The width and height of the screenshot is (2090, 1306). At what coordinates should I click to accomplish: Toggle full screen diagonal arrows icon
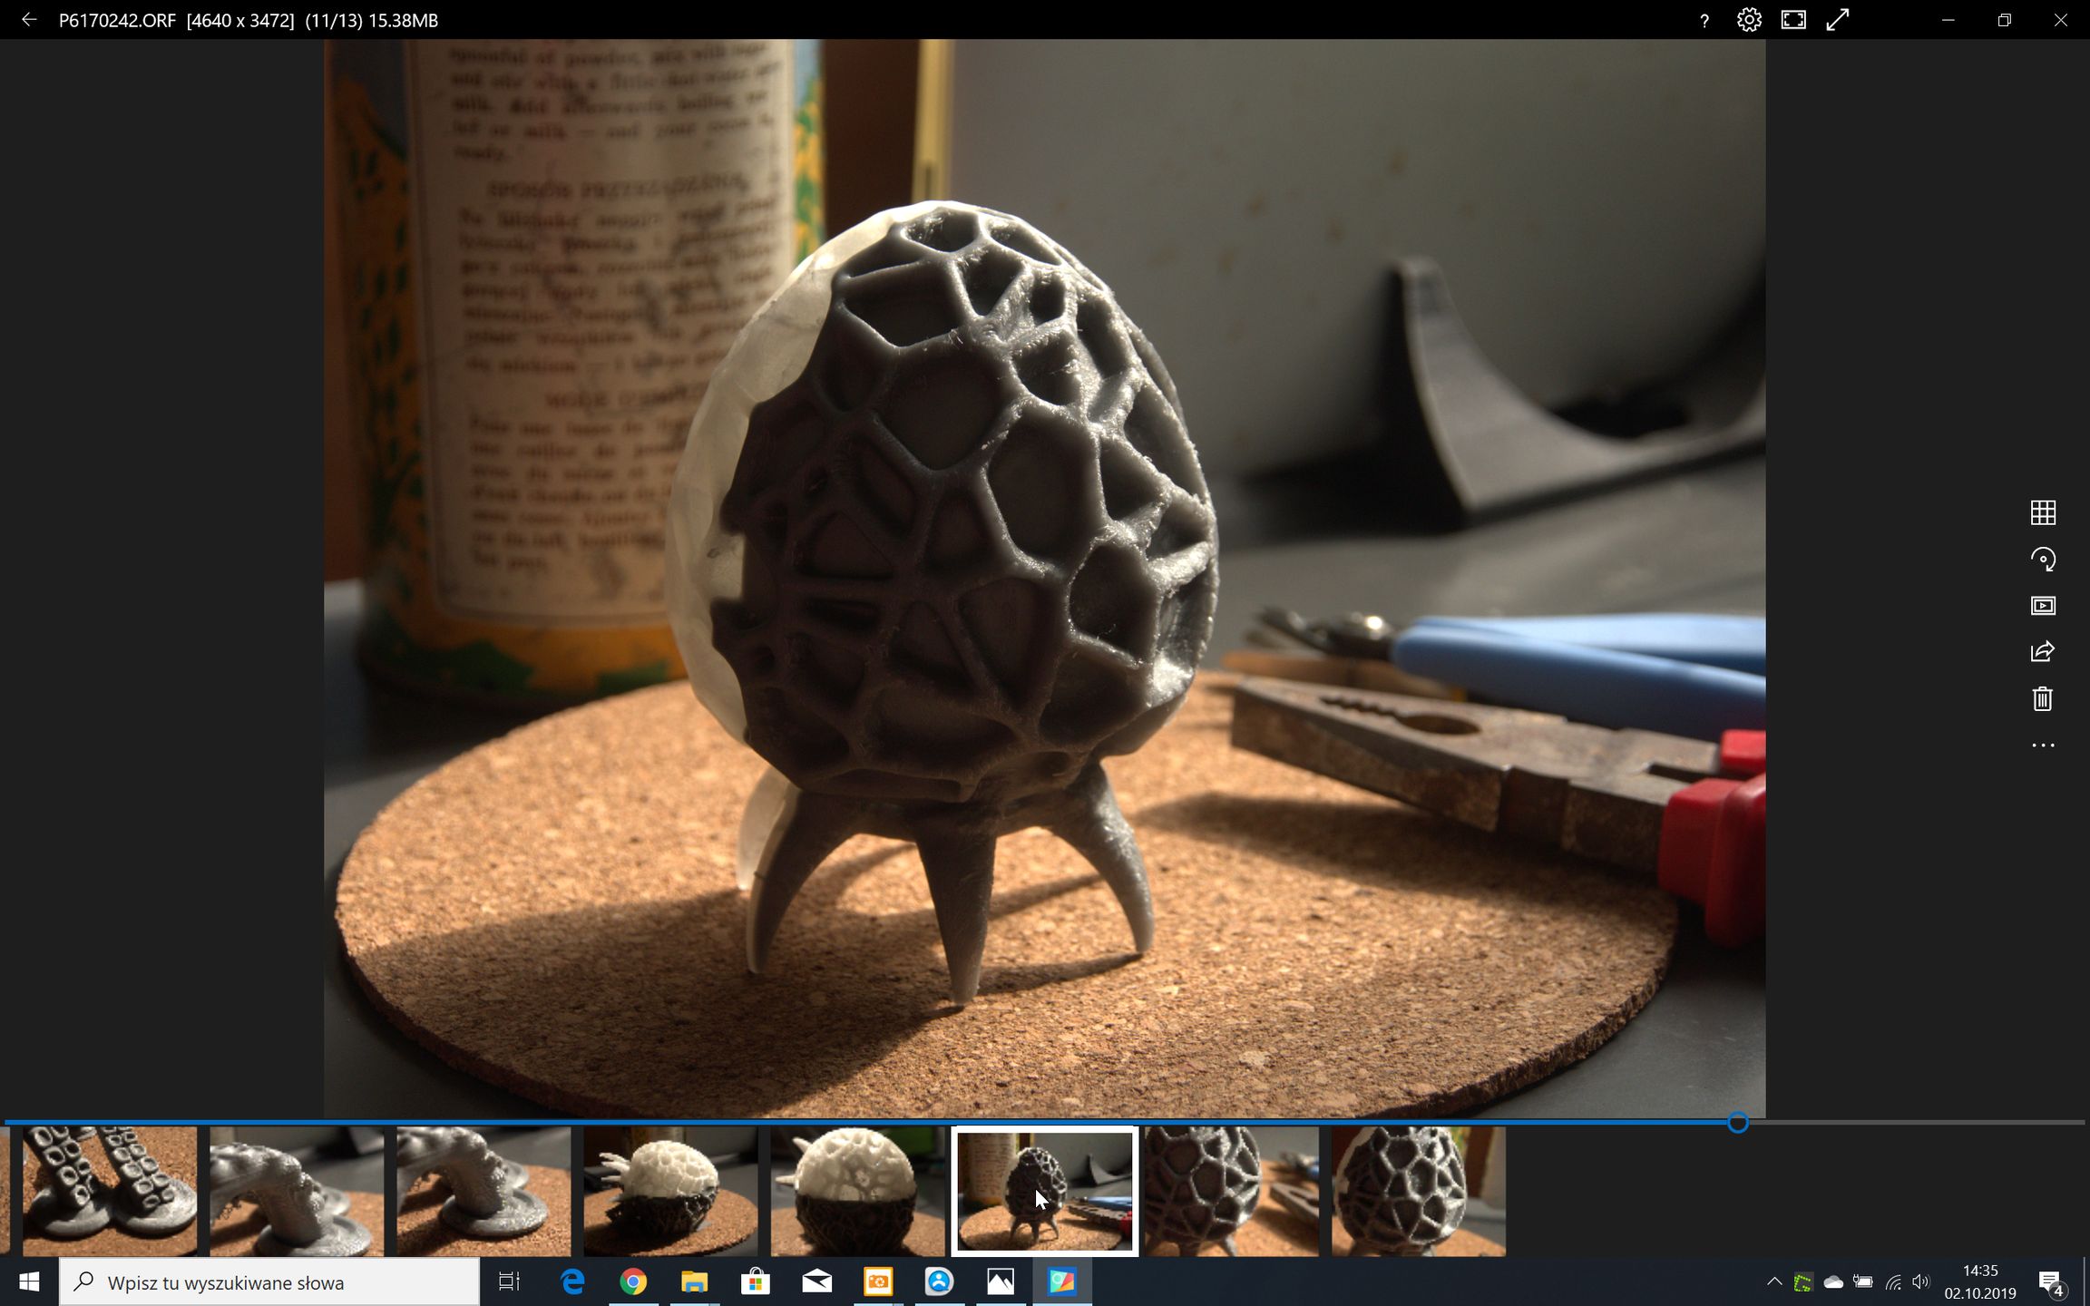[1838, 20]
